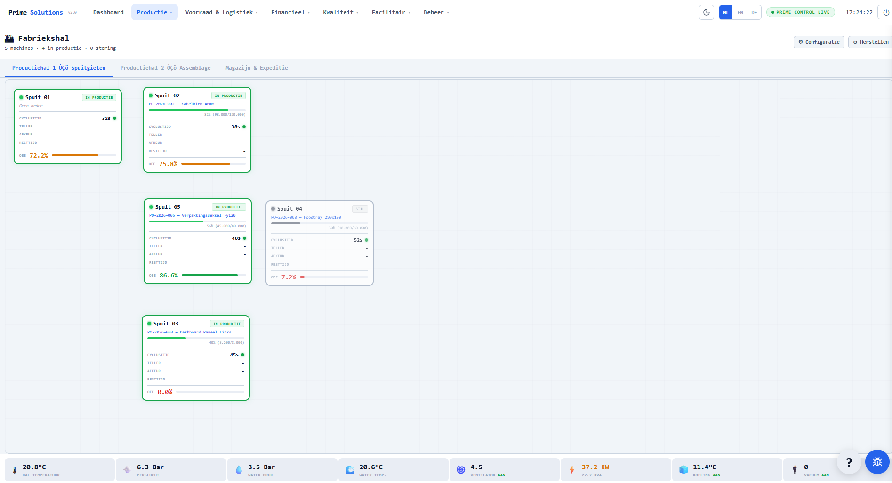Open the Financieel dropdown
The image size is (892, 483).
pos(290,12)
